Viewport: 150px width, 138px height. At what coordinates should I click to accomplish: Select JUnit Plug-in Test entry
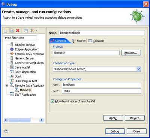26,81
